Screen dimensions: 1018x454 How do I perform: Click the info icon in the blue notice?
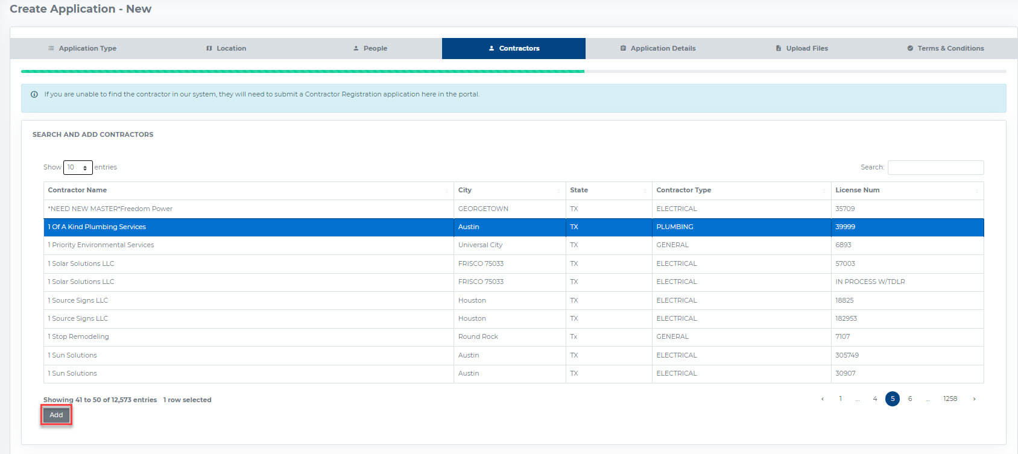(34, 94)
